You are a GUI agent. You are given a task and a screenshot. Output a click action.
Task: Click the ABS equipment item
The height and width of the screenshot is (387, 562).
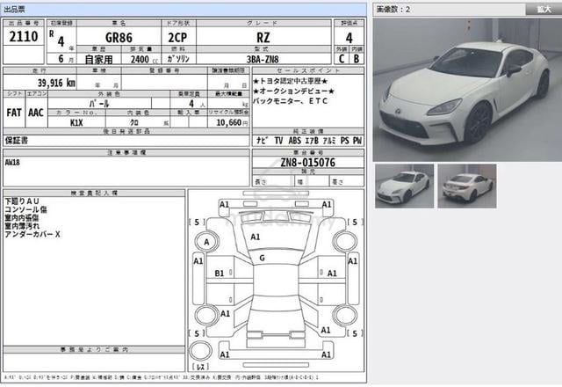295,141
